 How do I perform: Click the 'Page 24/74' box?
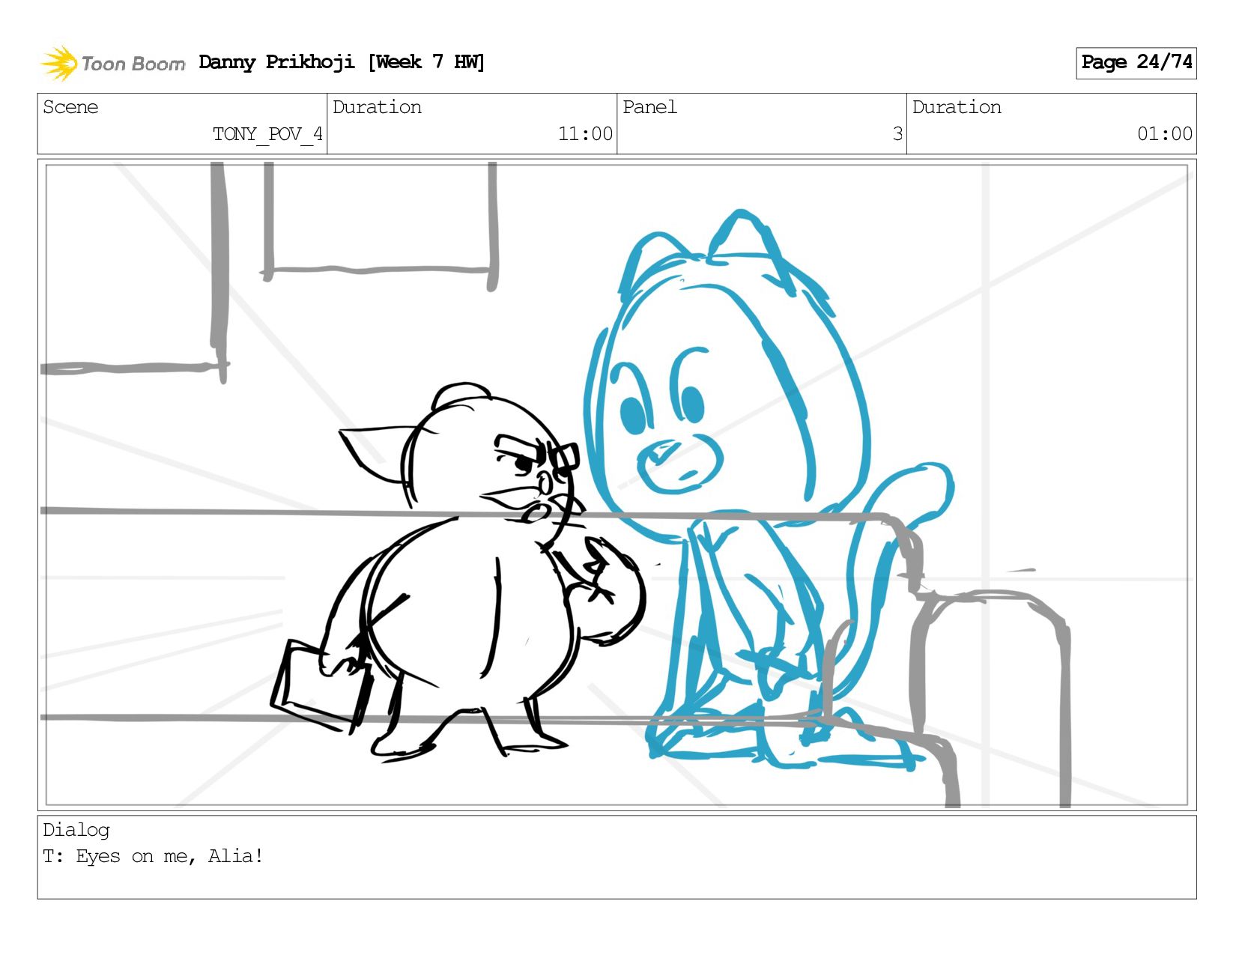1136,63
